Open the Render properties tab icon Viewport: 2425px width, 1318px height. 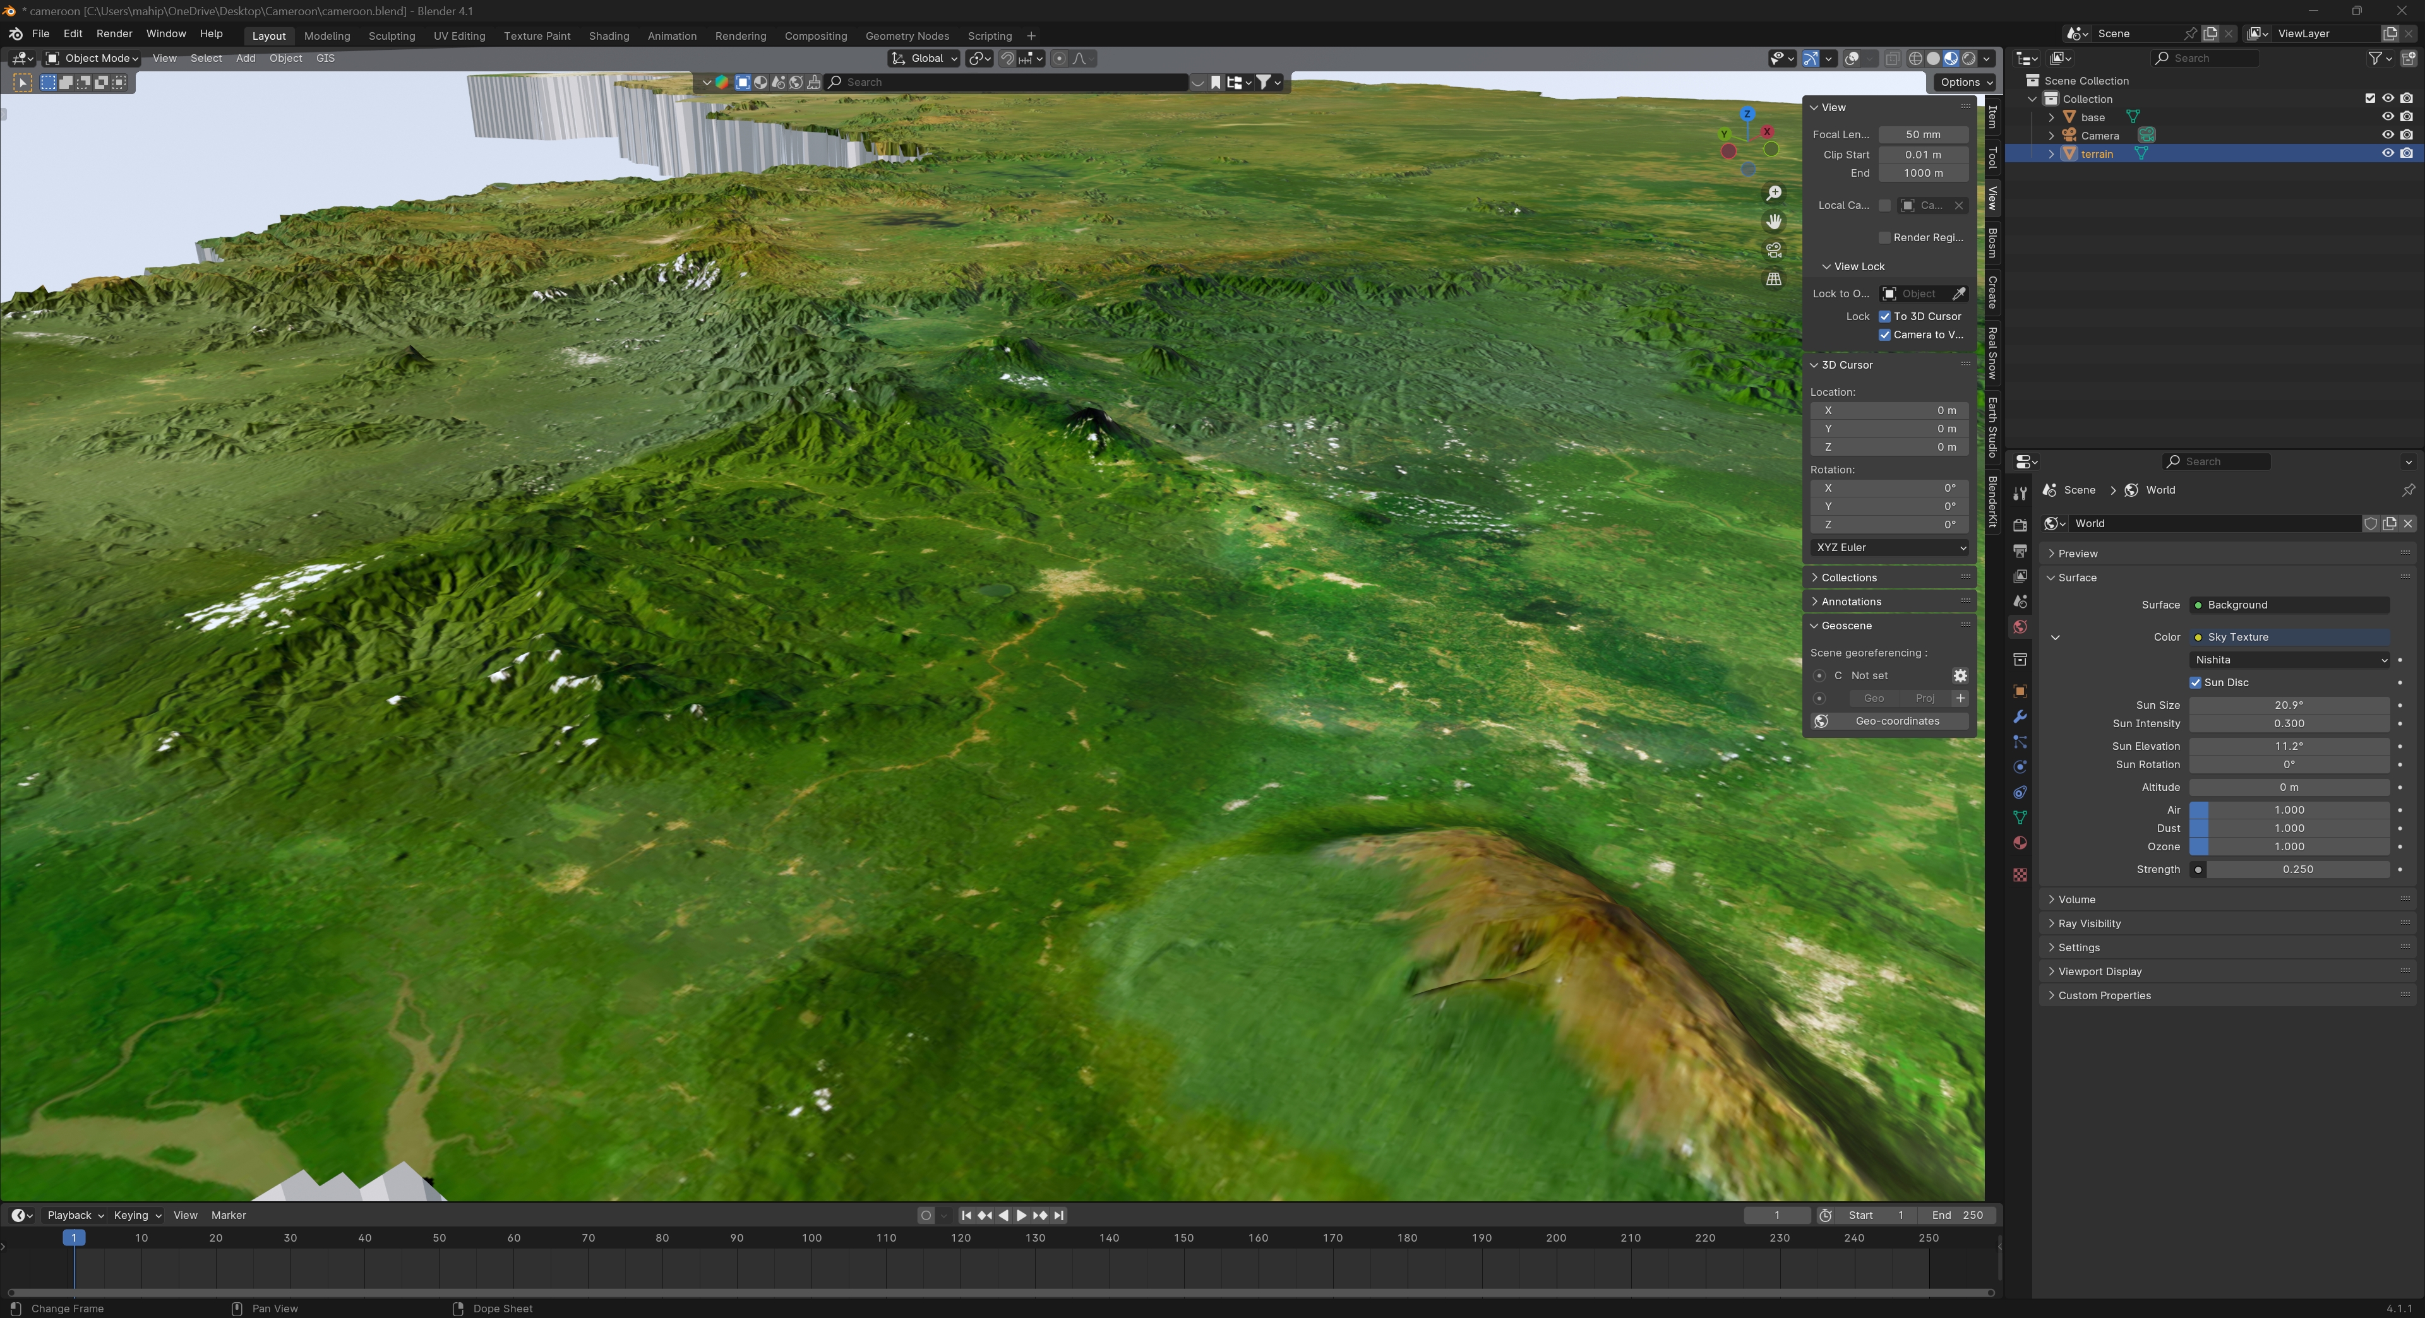2020,525
